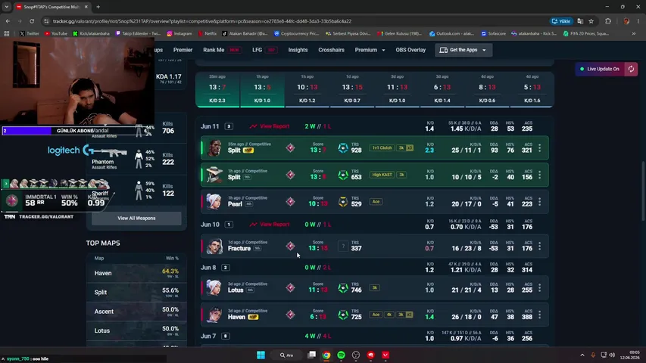Select the 10:13 recent match card

(307, 89)
